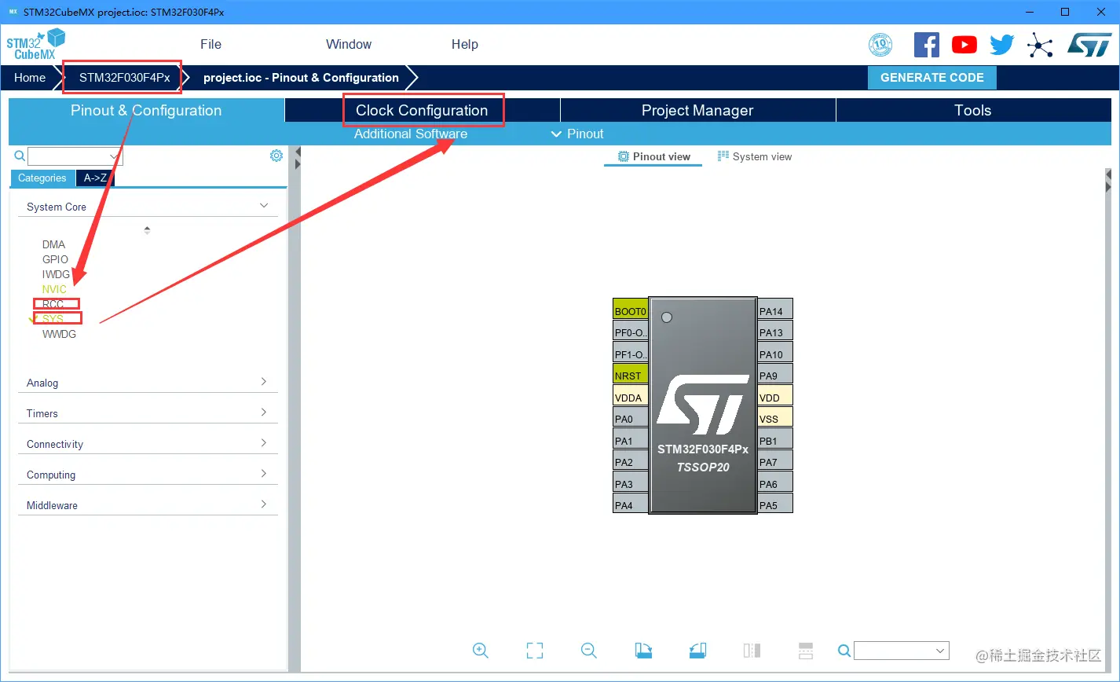Click the STM32CubeMX logo
This screenshot has height=682, width=1120.
coord(36,44)
